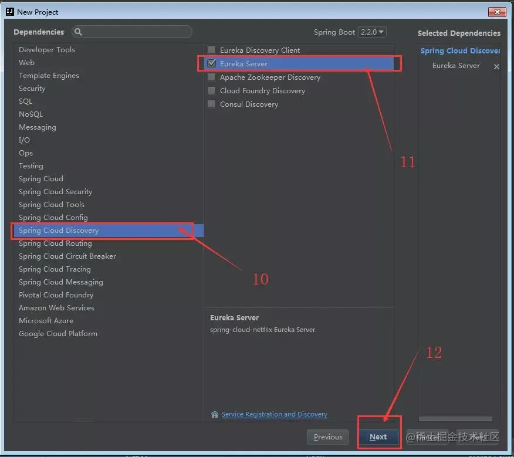Click the home icon beside Service Registration link

tap(215, 414)
